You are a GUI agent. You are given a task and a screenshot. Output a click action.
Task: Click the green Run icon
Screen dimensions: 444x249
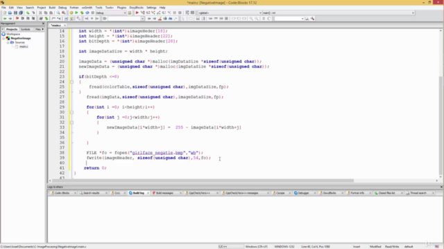[76, 12]
